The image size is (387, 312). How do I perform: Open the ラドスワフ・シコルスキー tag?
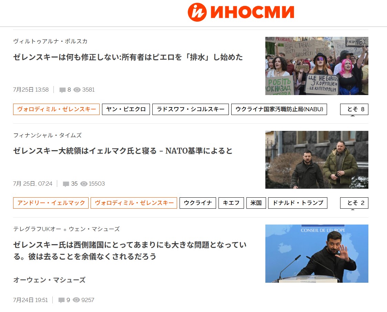coord(191,109)
